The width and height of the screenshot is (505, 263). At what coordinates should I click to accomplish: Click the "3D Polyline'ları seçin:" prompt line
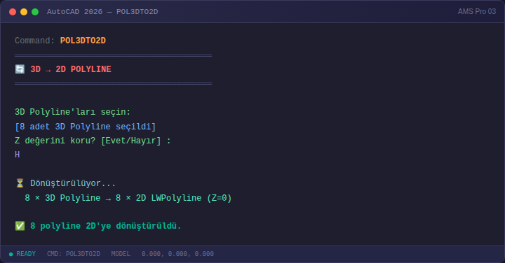[72, 112]
